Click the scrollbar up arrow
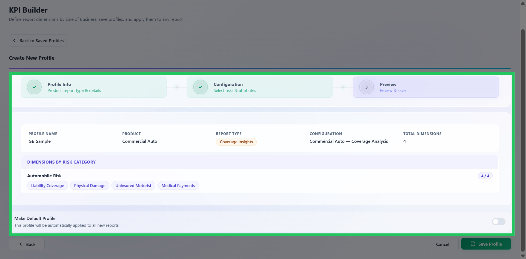The image size is (526, 259). click(x=523, y=3)
